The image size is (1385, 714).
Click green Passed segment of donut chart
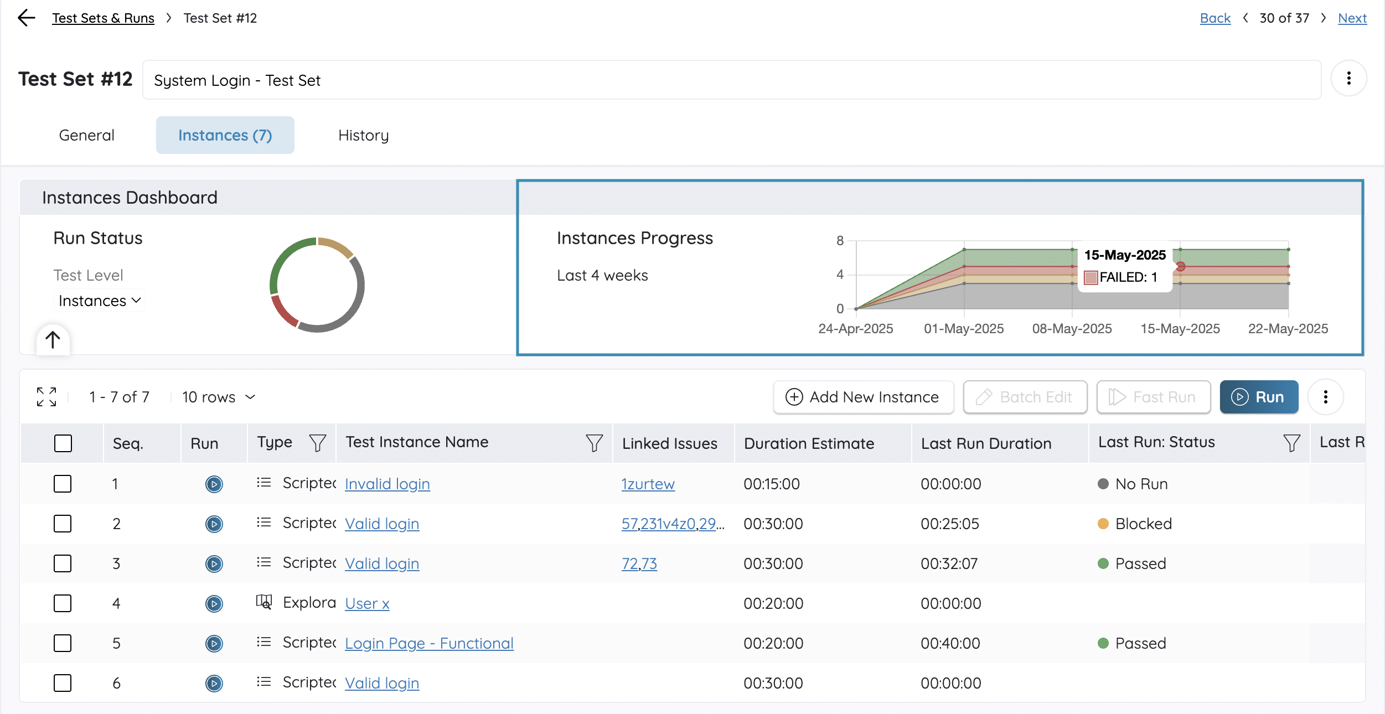tap(283, 257)
